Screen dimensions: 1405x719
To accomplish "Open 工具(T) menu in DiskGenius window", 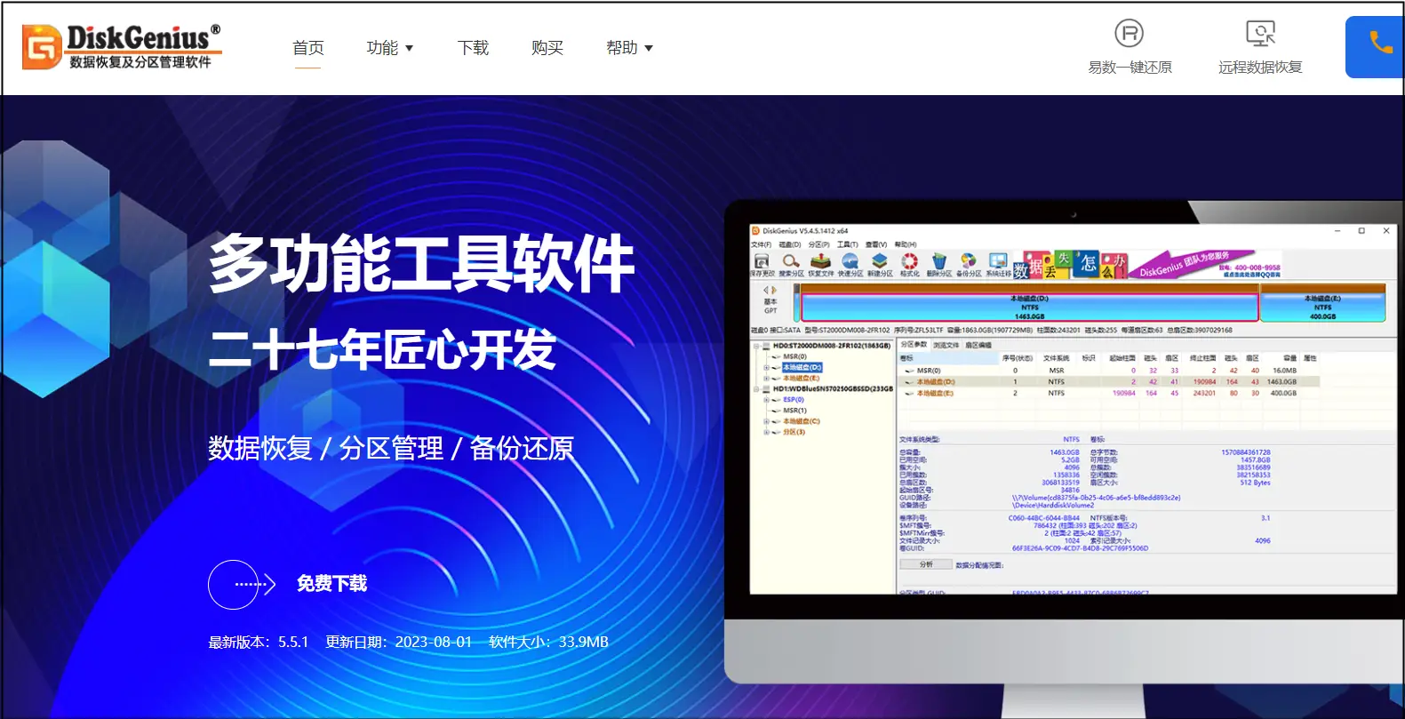I will pyautogui.click(x=848, y=244).
